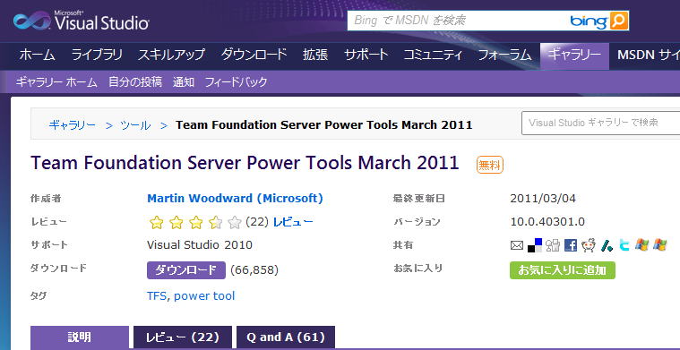Click the 作成者 label

(x=46, y=199)
